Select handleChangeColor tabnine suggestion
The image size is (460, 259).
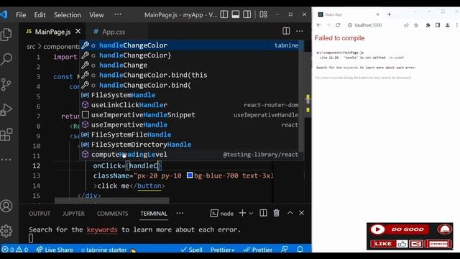click(190, 45)
